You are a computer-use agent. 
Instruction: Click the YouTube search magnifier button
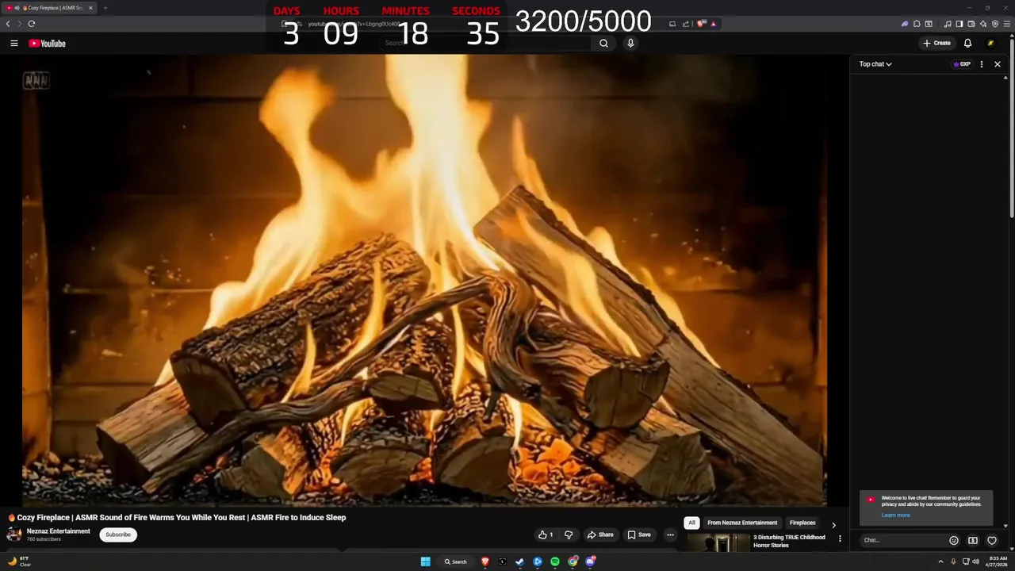click(x=603, y=43)
